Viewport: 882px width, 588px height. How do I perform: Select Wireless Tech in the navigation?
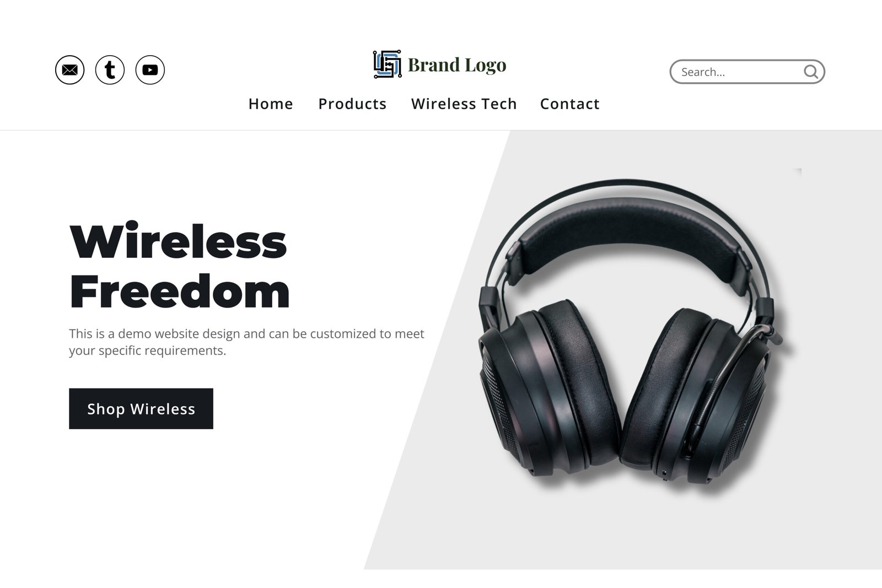464,104
